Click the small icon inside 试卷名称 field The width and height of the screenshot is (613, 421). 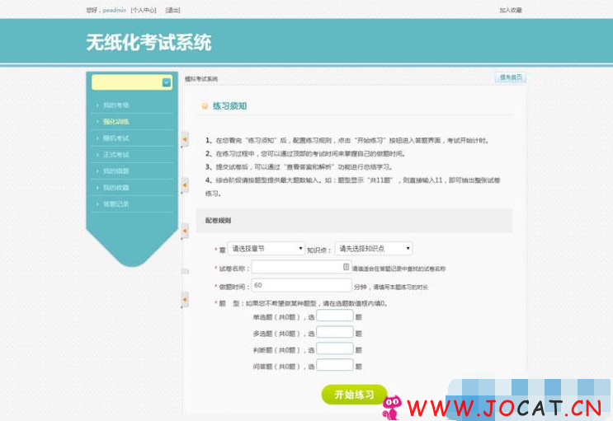[346, 267]
